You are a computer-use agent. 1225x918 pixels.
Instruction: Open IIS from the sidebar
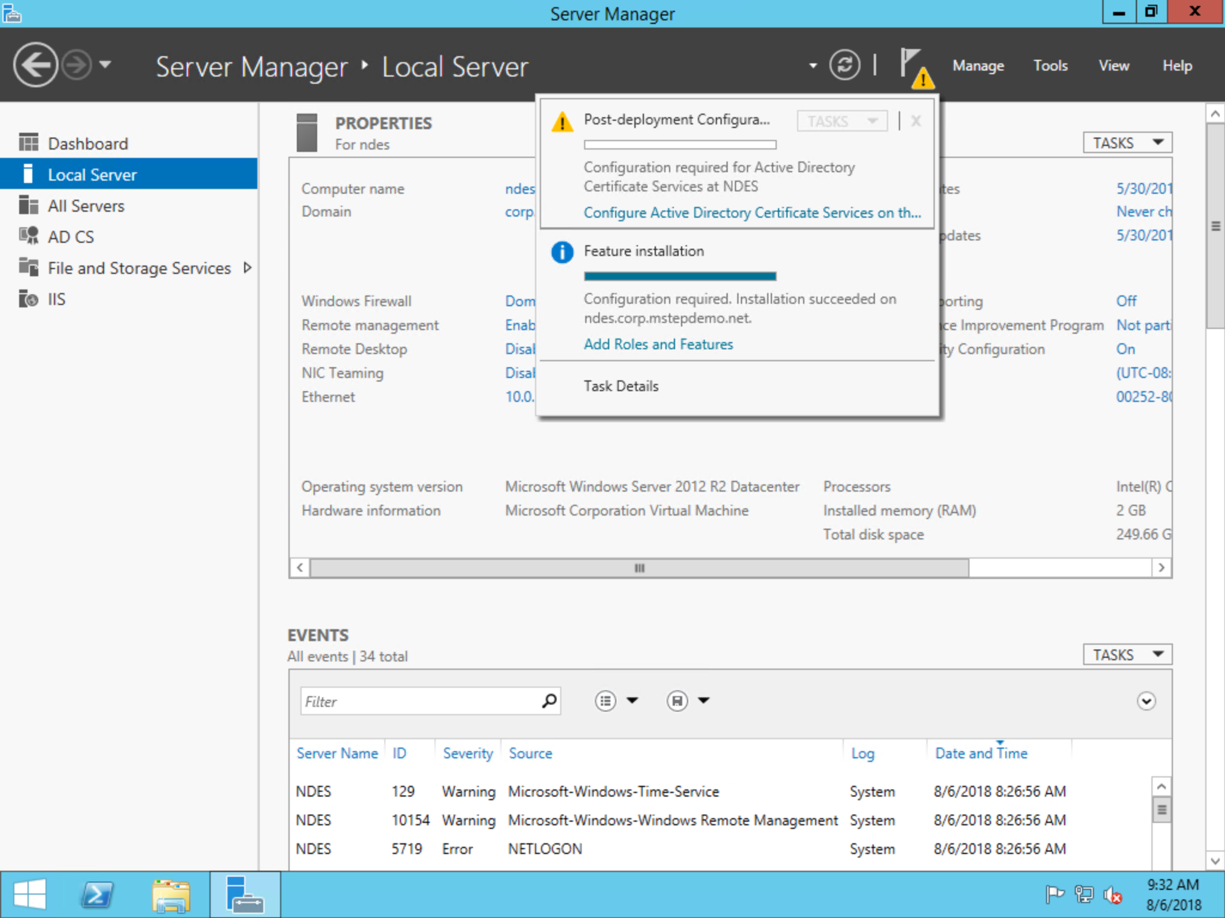pyautogui.click(x=56, y=299)
